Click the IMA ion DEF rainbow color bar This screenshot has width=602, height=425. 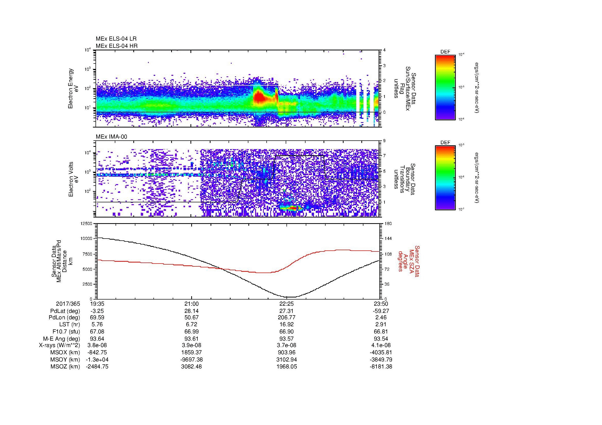(x=445, y=178)
